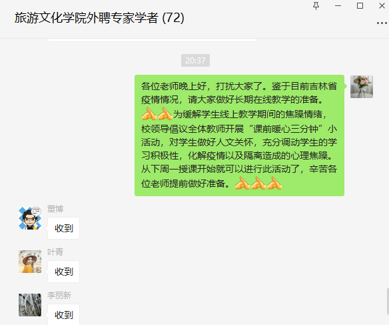Pin the chat window on top
This screenshot has width=389, height=325.
coord(316,6)
